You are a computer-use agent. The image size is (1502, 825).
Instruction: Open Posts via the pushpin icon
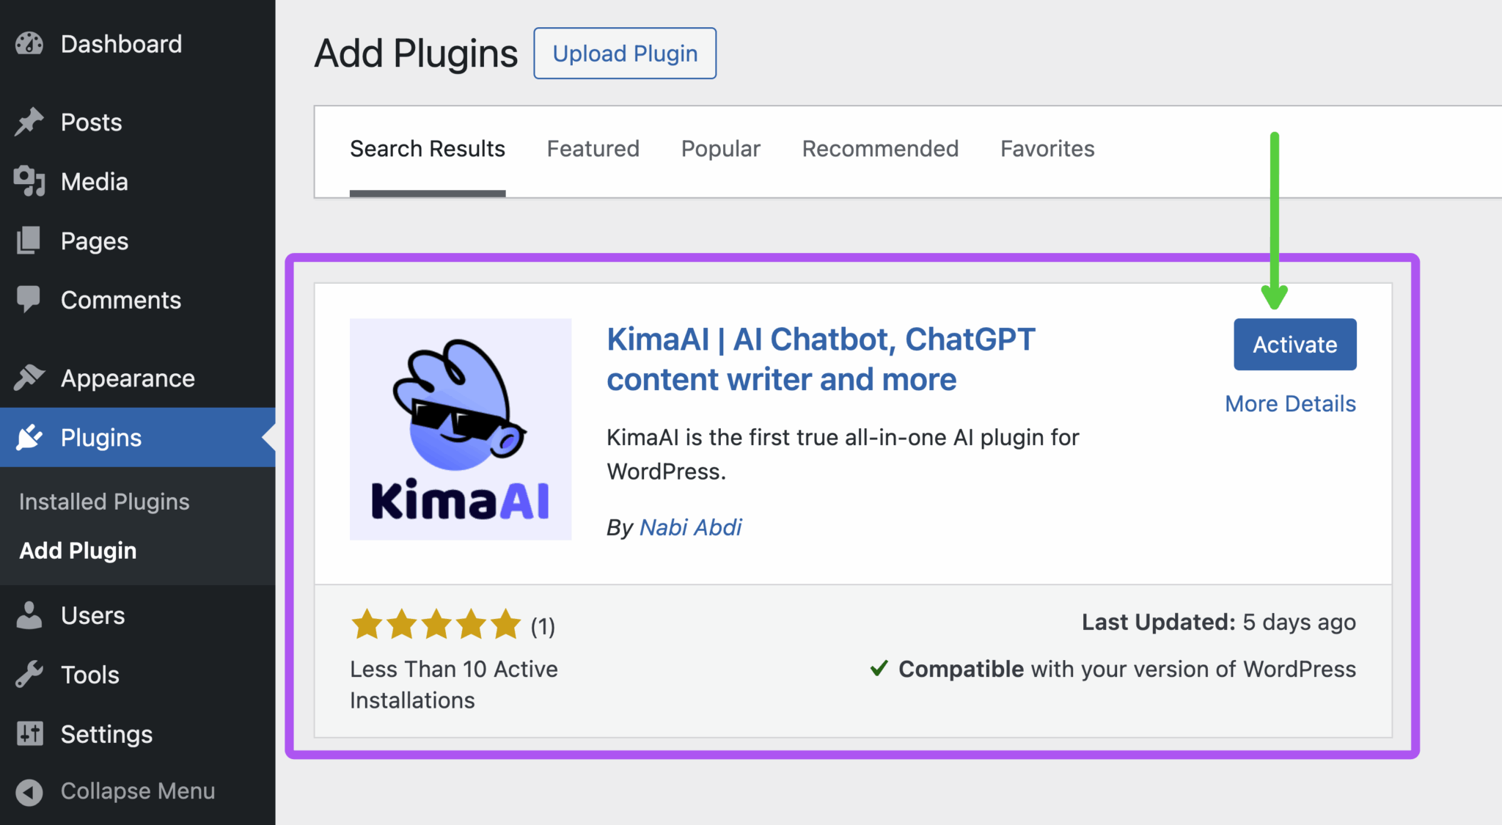click(29, 122)
